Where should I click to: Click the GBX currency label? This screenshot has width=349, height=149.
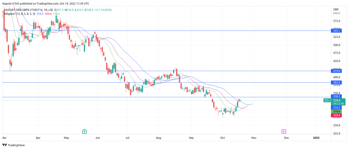336,10
